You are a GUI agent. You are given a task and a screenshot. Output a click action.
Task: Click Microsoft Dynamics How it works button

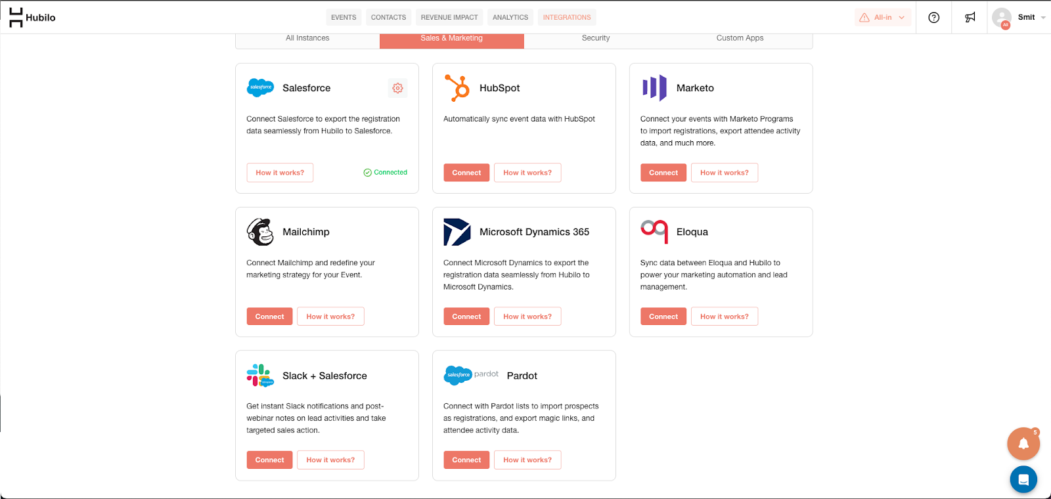tap(527, 316)
